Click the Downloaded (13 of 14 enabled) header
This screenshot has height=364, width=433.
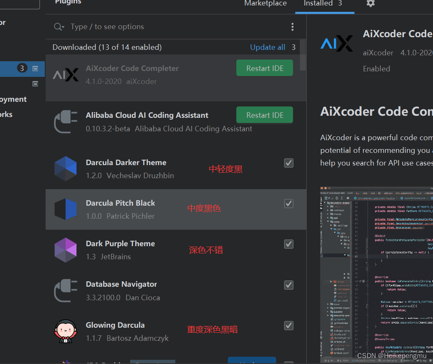(107, 47)
